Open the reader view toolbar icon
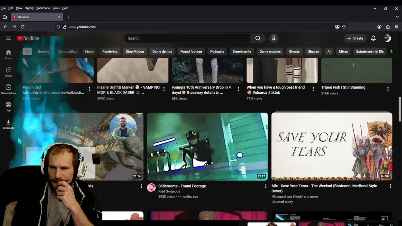Viewport: 402px width, 226px height. (x=337, y=27)
